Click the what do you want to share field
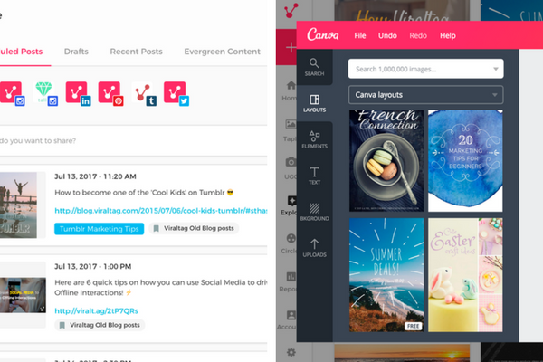543x362 pixels. 133,140
